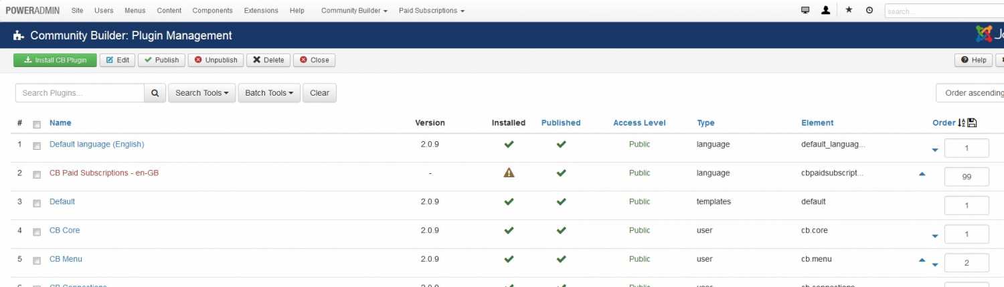This screenshot has width=1004, height=287.
Task: Check the box for Default language (English)
Action: [37, 145]
